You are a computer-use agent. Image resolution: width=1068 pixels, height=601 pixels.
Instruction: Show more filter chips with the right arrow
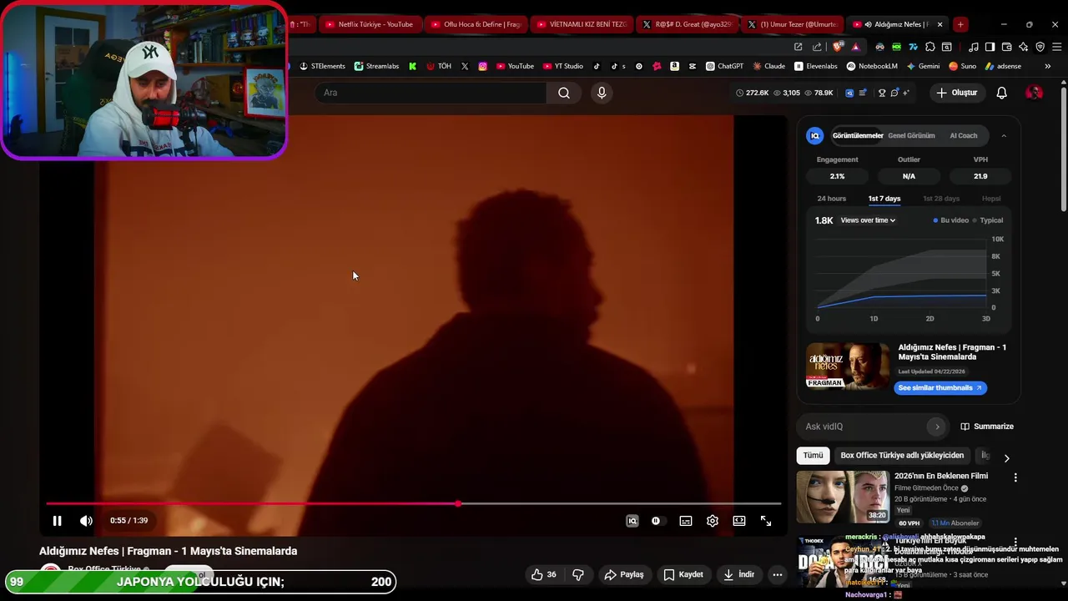(x=1006, y=457)
